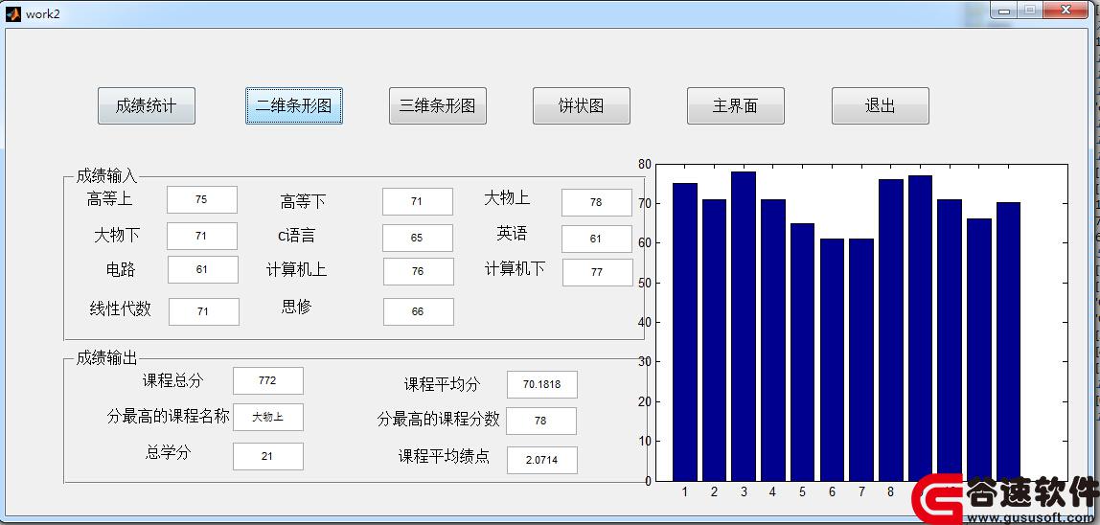Click bar 3, the tallest bar
The width and height of the screenshot is (1100, 525).
click(x=744, y=327)
